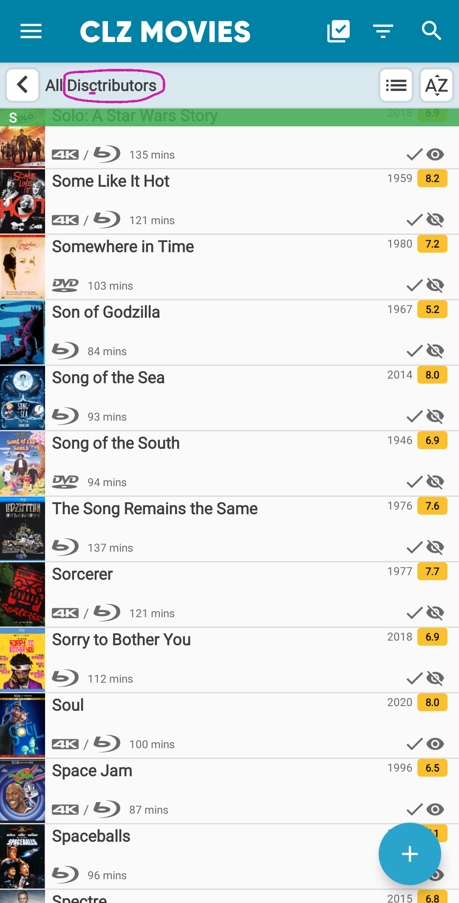Tap the DVD icon for Song of the South
This screenshot has height=903, width=459.
[x=65, y=482]
